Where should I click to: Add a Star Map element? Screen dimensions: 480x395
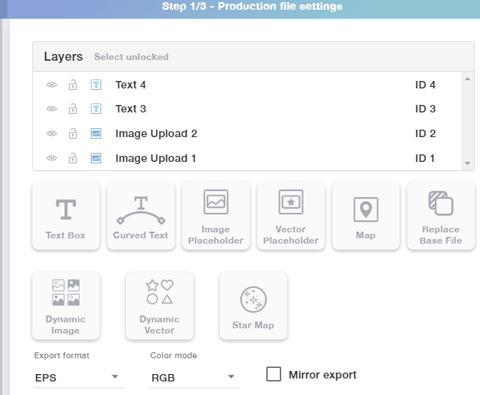(x=253, y=306)
